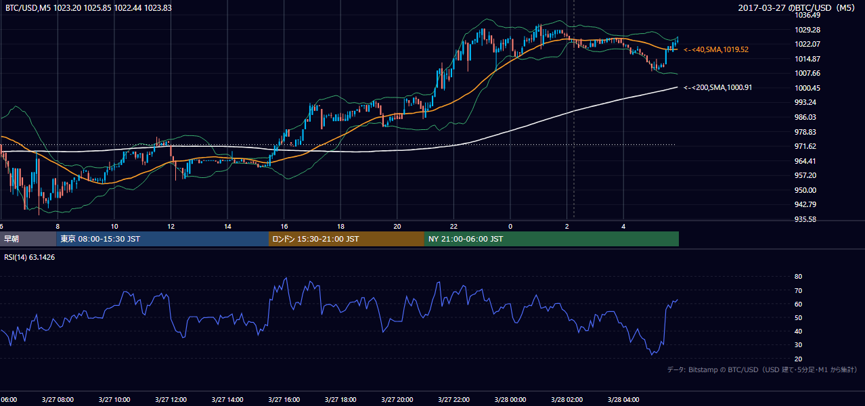Click the ロンドン 15:30-21:00 JST session bar
The image size is (865, 406).
[347, 239]
